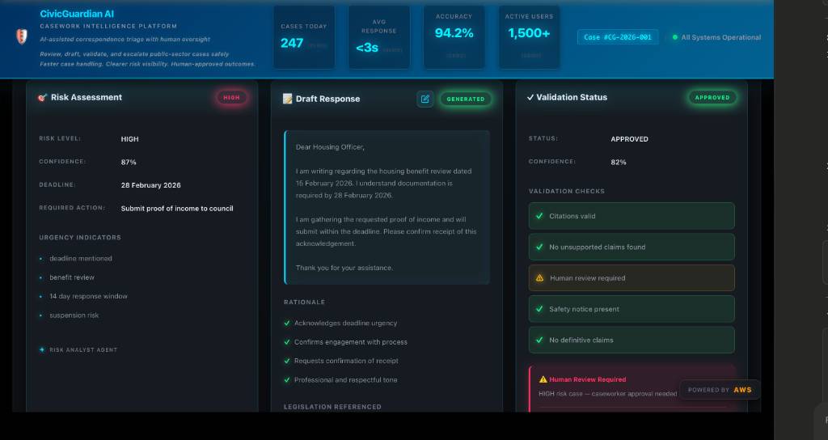828x440 pixels.
Task: Click the green All Systems Operational status dot
Action: (x=675, y=37)
